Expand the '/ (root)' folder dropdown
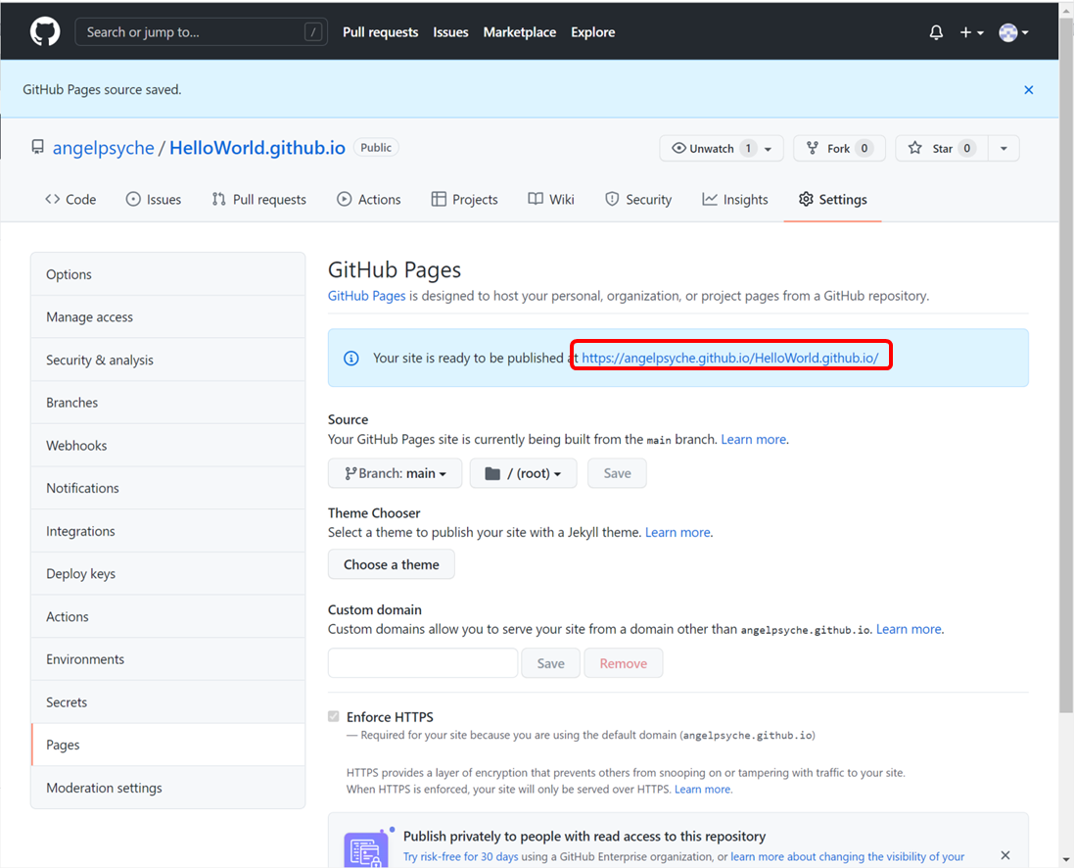 524,473
